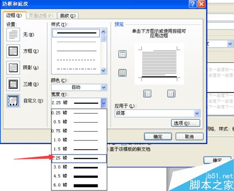Select the 自定义 (Custom) border setting icon
This screenshot has width=234, height=191.
[x=13, y=101]
